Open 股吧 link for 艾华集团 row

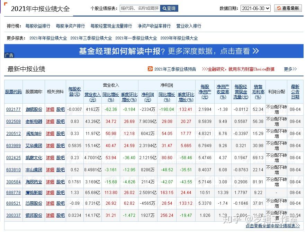(x=60, y=146)
